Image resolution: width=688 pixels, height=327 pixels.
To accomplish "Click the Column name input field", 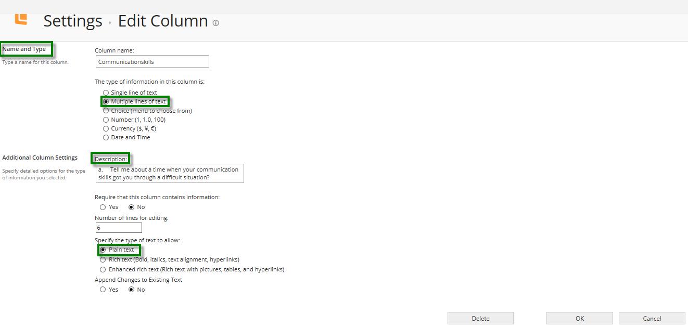I will coord(152,61).
